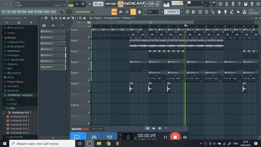Image resolution: width=261 pixels, height=147 pixels.
Task: Open the piano roll from the toolbar
Action: tap(194, 12)
